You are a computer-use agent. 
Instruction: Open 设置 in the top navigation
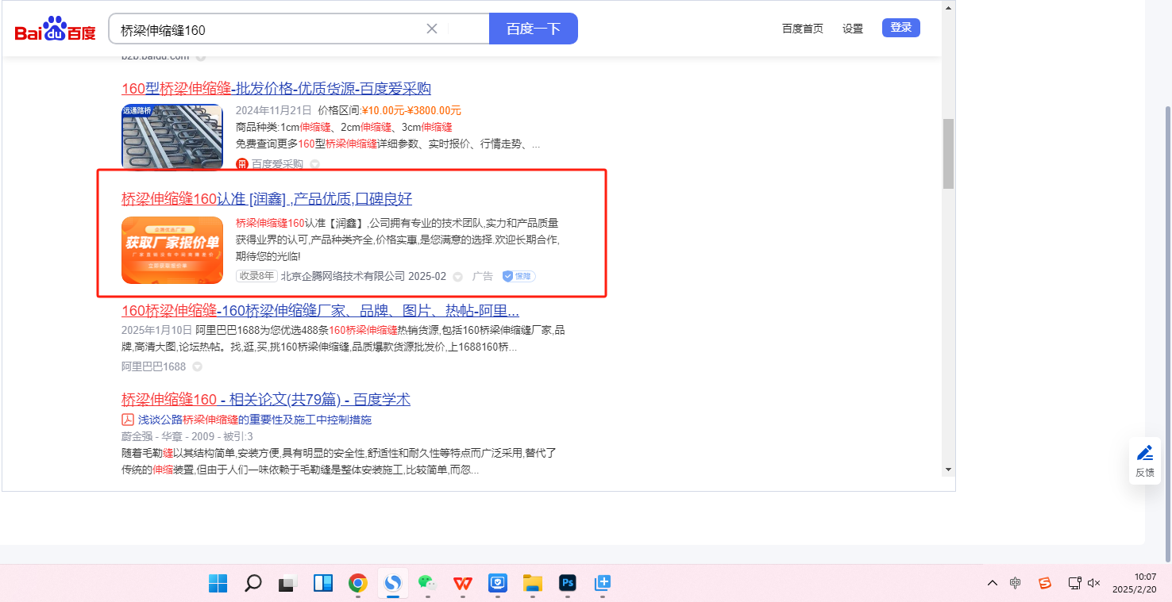[853, 29]
